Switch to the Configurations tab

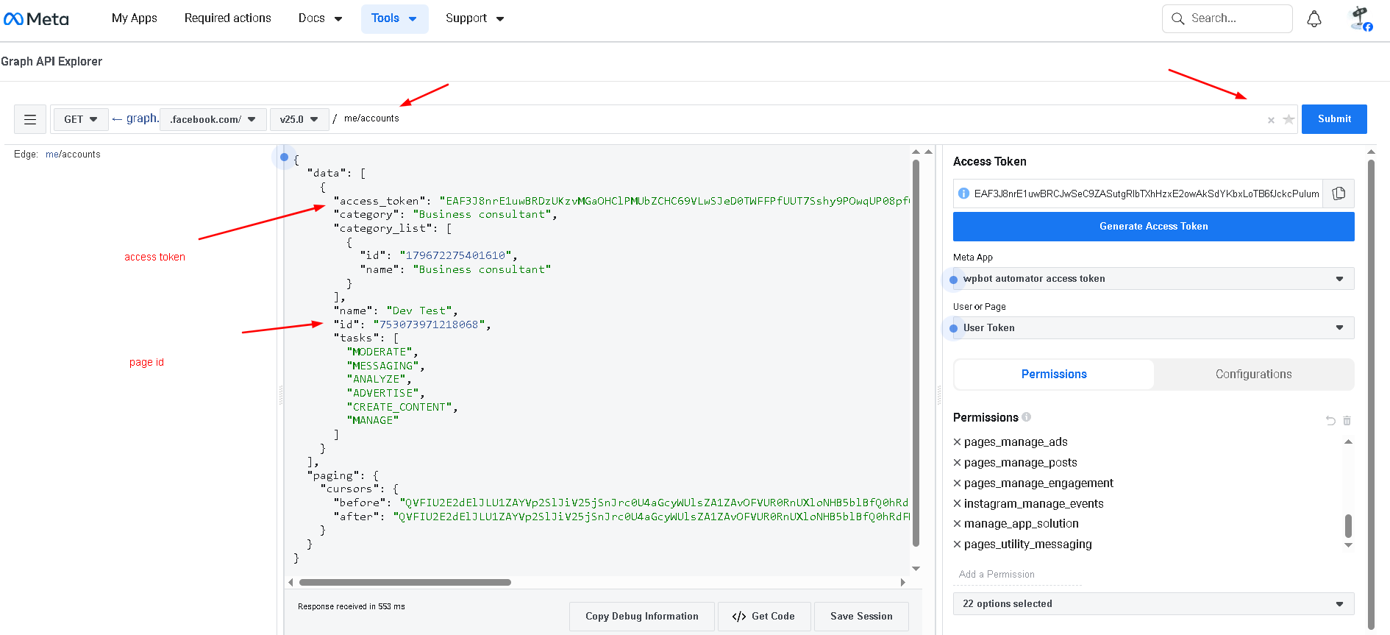tap(1253, 375)
